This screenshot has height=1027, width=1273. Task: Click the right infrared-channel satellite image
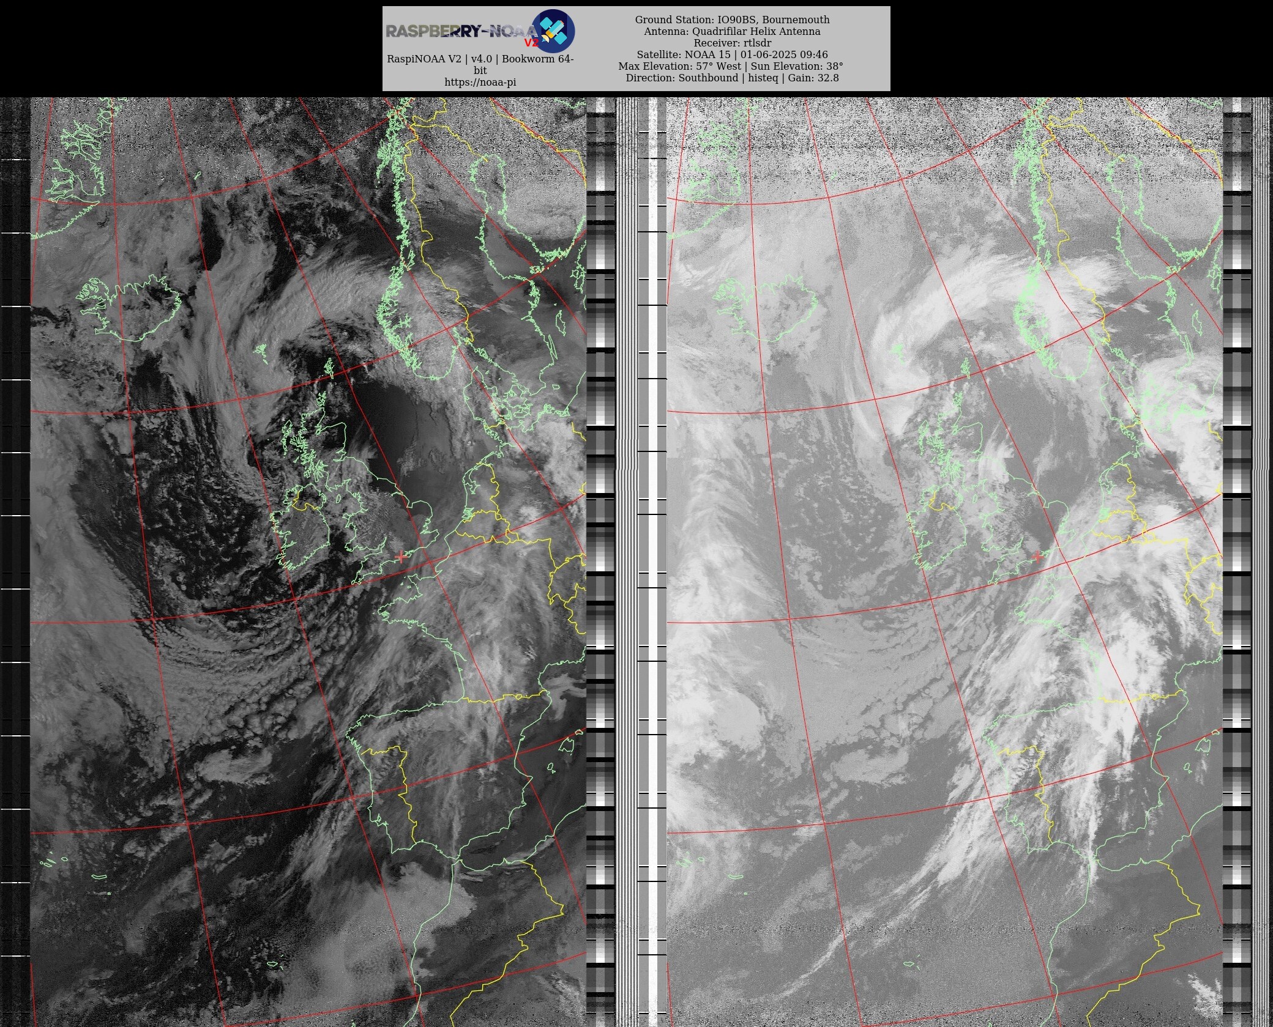click(x=944, y=562)
